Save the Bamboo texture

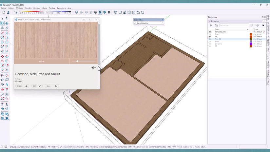[x=52, y=86]
